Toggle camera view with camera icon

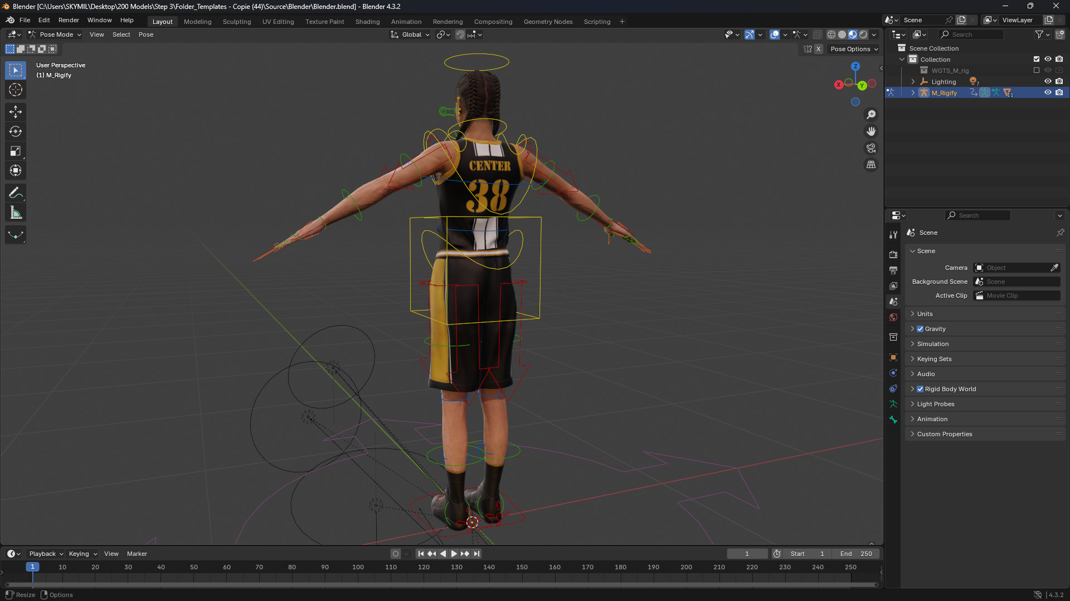pos(870,148)
